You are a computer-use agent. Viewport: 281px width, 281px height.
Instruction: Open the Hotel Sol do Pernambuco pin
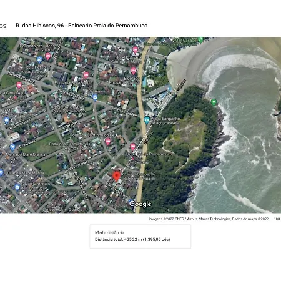coord(133,147)
